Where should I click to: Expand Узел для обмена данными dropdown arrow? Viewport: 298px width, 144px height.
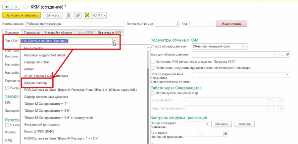(x=277, y=54)
